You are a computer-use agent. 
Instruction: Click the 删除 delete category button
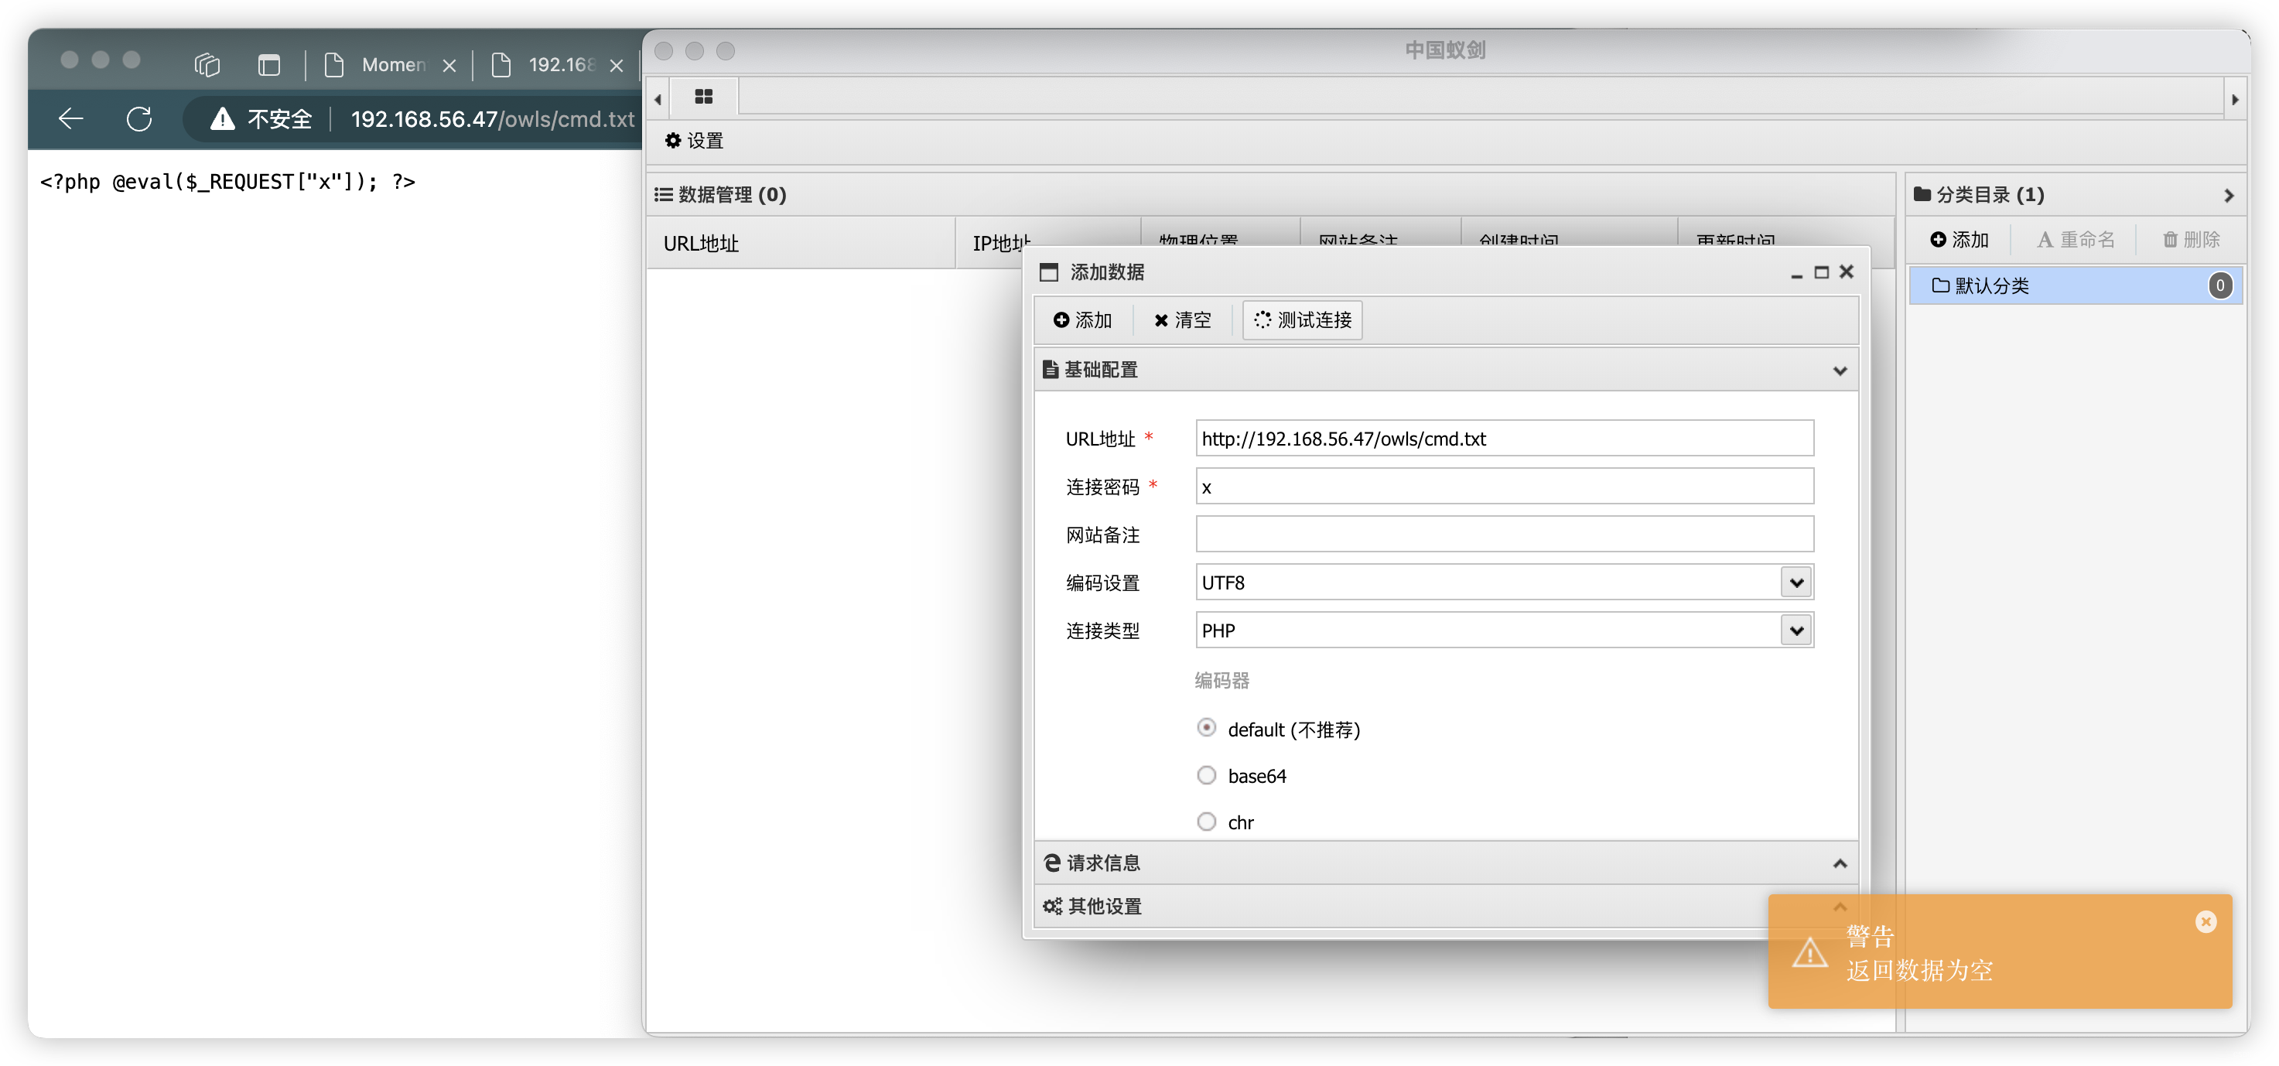point(2191,240)
